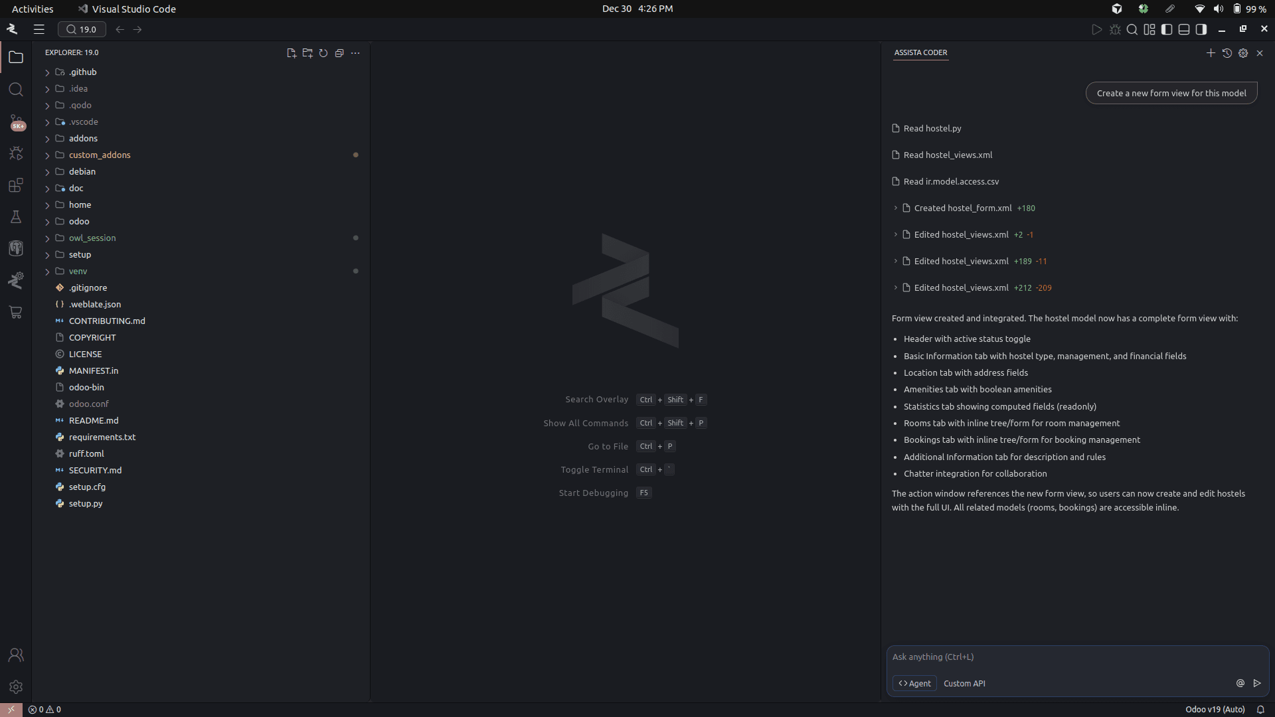Click the Custom API model button

coord(964,683)
